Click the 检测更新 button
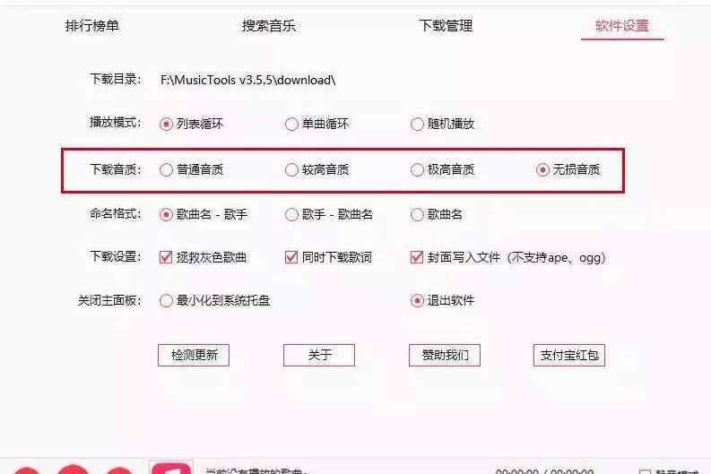 (194, 355)
